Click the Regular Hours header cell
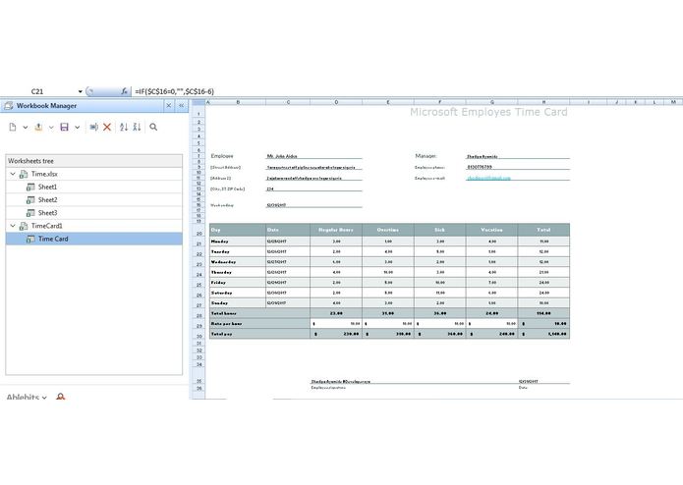This screenshot has height=485, width=683. coord(336,230)
